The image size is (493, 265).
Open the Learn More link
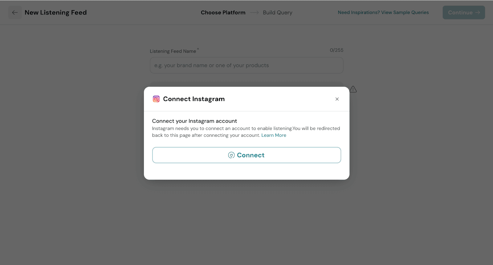pos(274,135)
